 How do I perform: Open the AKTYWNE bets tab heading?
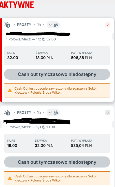17,5
